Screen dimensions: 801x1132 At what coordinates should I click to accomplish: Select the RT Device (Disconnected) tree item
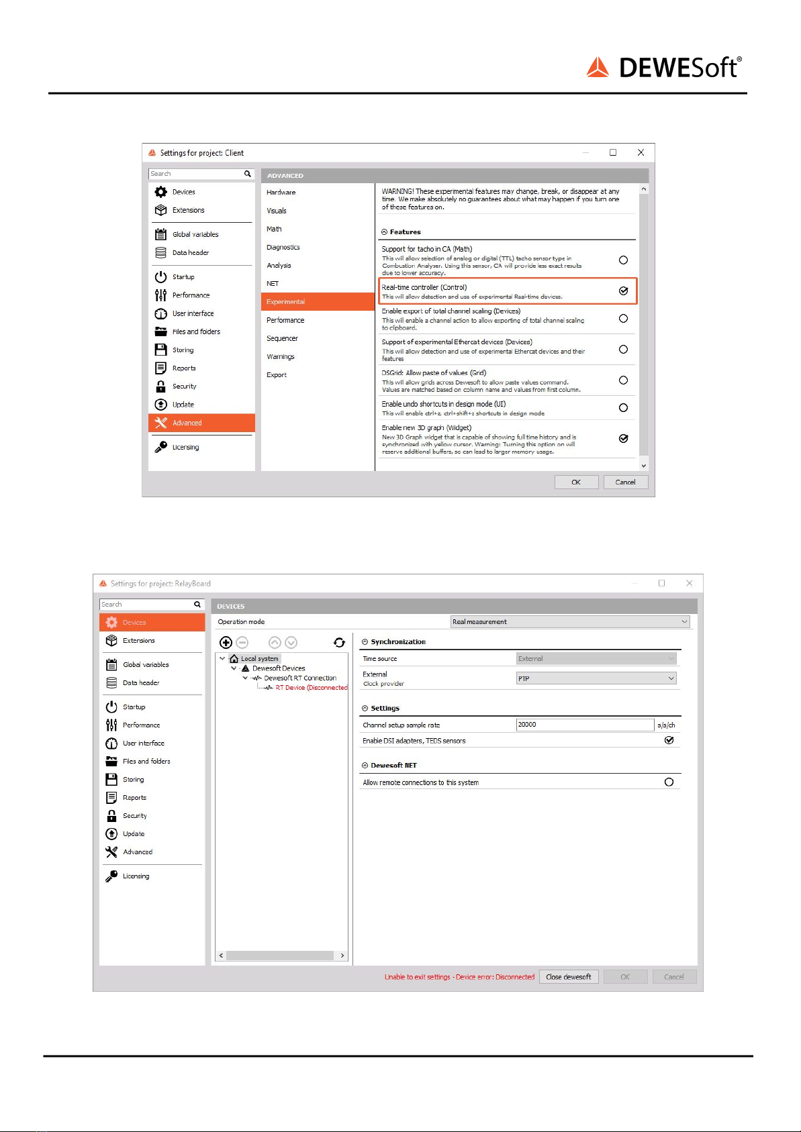coord(312,688)
